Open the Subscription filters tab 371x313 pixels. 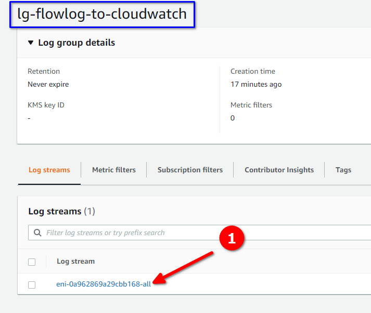(x=190, y=170)
